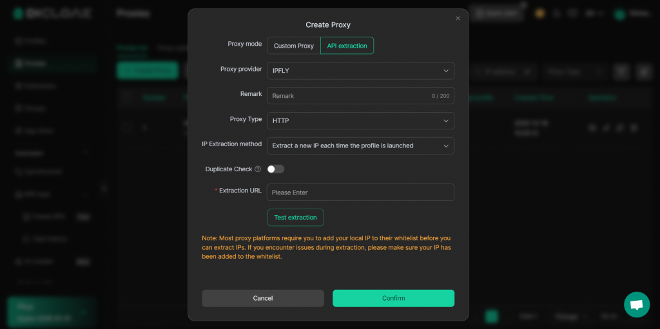Viewport: 660px width, 329px height.
Task: Open the Proxy Type dropdown showing HTTP
Action: click(x=360, y=121)
